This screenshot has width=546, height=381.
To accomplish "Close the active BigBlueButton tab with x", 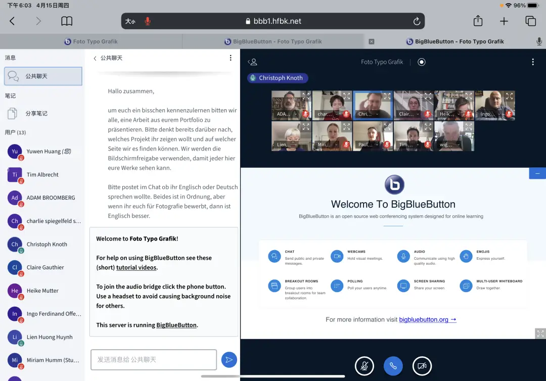I will tap(372, 41).
